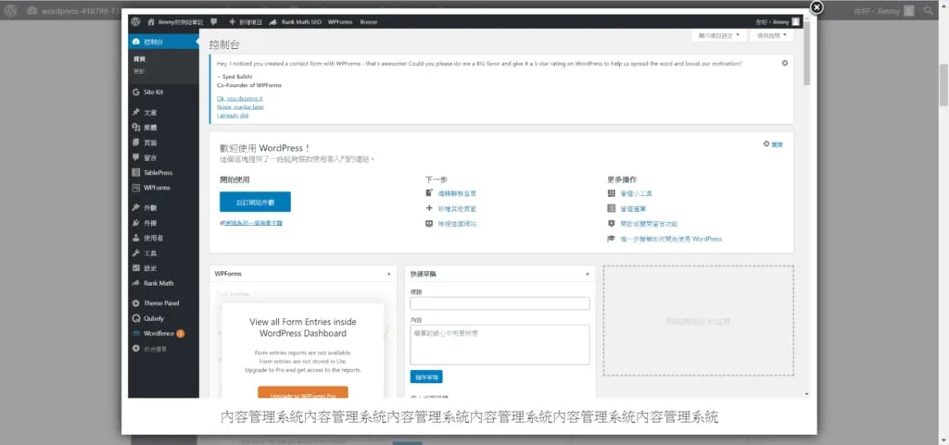Open Breeze in the admin bar
This screenshot has height=445, width=949.
[369, 21]
